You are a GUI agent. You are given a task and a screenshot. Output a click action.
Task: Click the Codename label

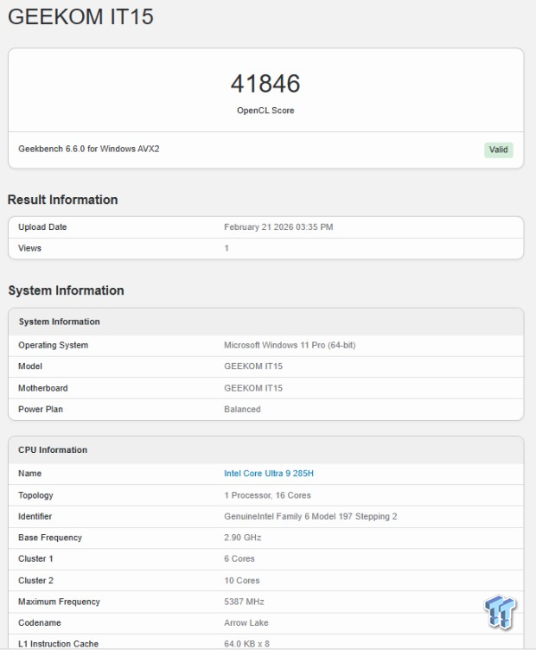pyautogui.click(x=40, y=623)
